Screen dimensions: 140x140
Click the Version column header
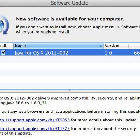point(116,46)
